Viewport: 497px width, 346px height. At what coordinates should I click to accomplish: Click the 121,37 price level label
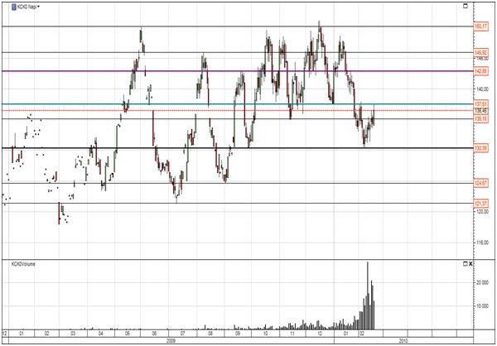pos(479,203)
